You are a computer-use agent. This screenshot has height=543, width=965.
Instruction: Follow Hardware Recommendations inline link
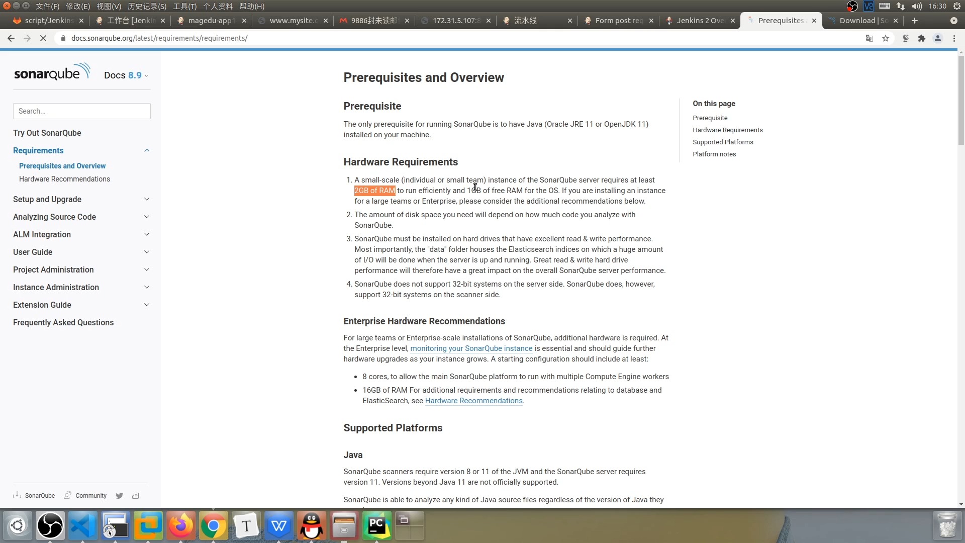point(473,401)
